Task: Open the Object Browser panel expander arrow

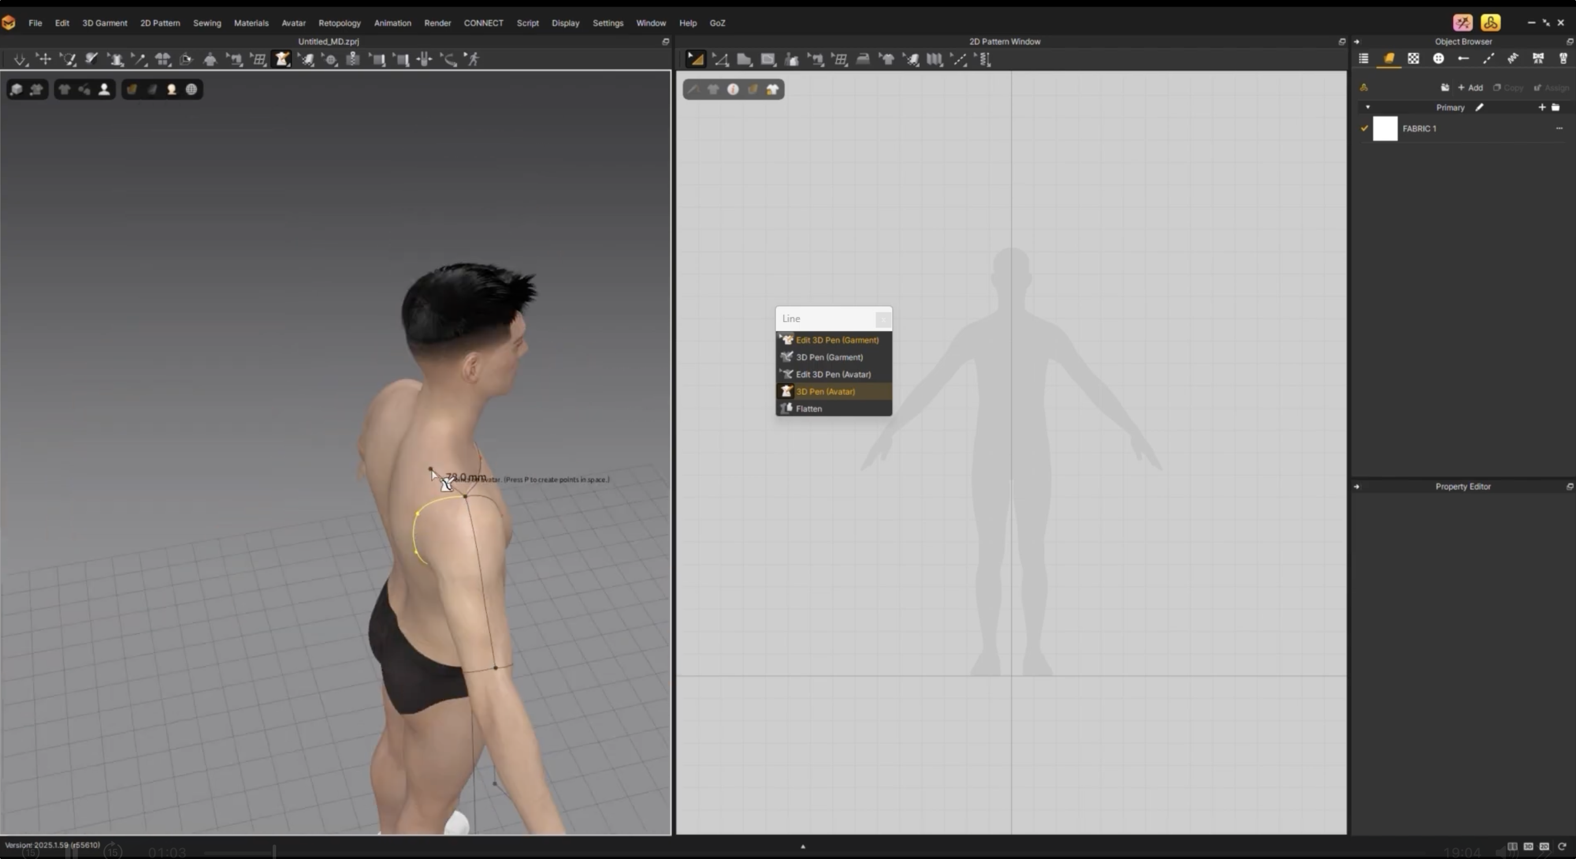Action: coord(1357,42)
